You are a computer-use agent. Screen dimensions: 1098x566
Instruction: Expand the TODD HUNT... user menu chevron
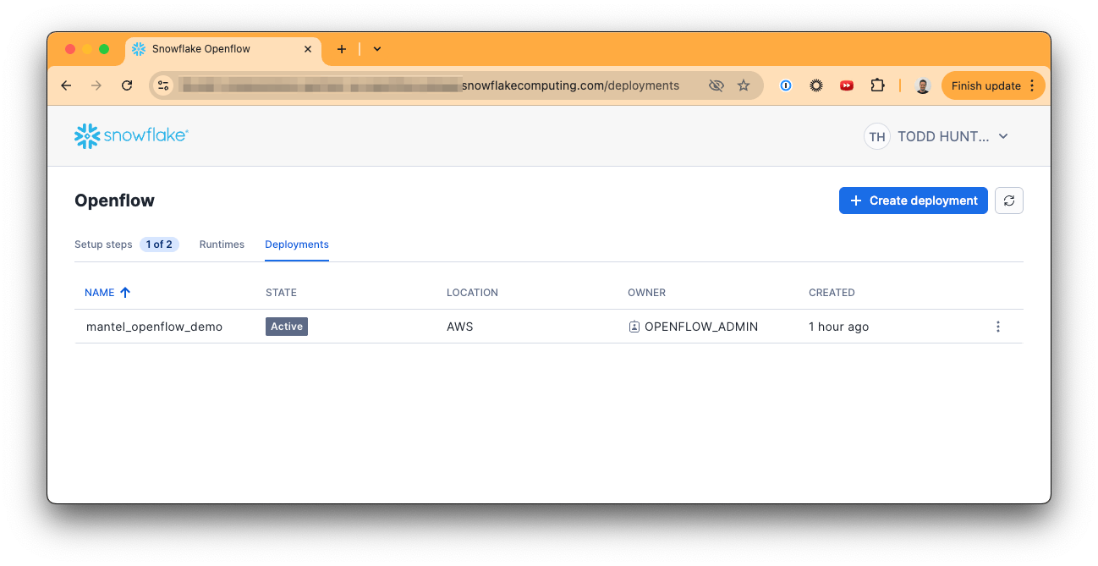(1003, 136)
